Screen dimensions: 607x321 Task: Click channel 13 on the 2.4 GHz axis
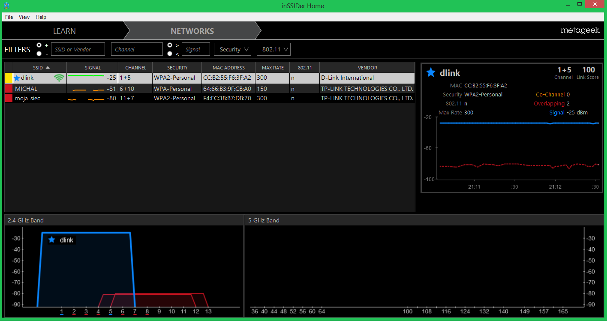pyautogui.click(x=208, y=312)
